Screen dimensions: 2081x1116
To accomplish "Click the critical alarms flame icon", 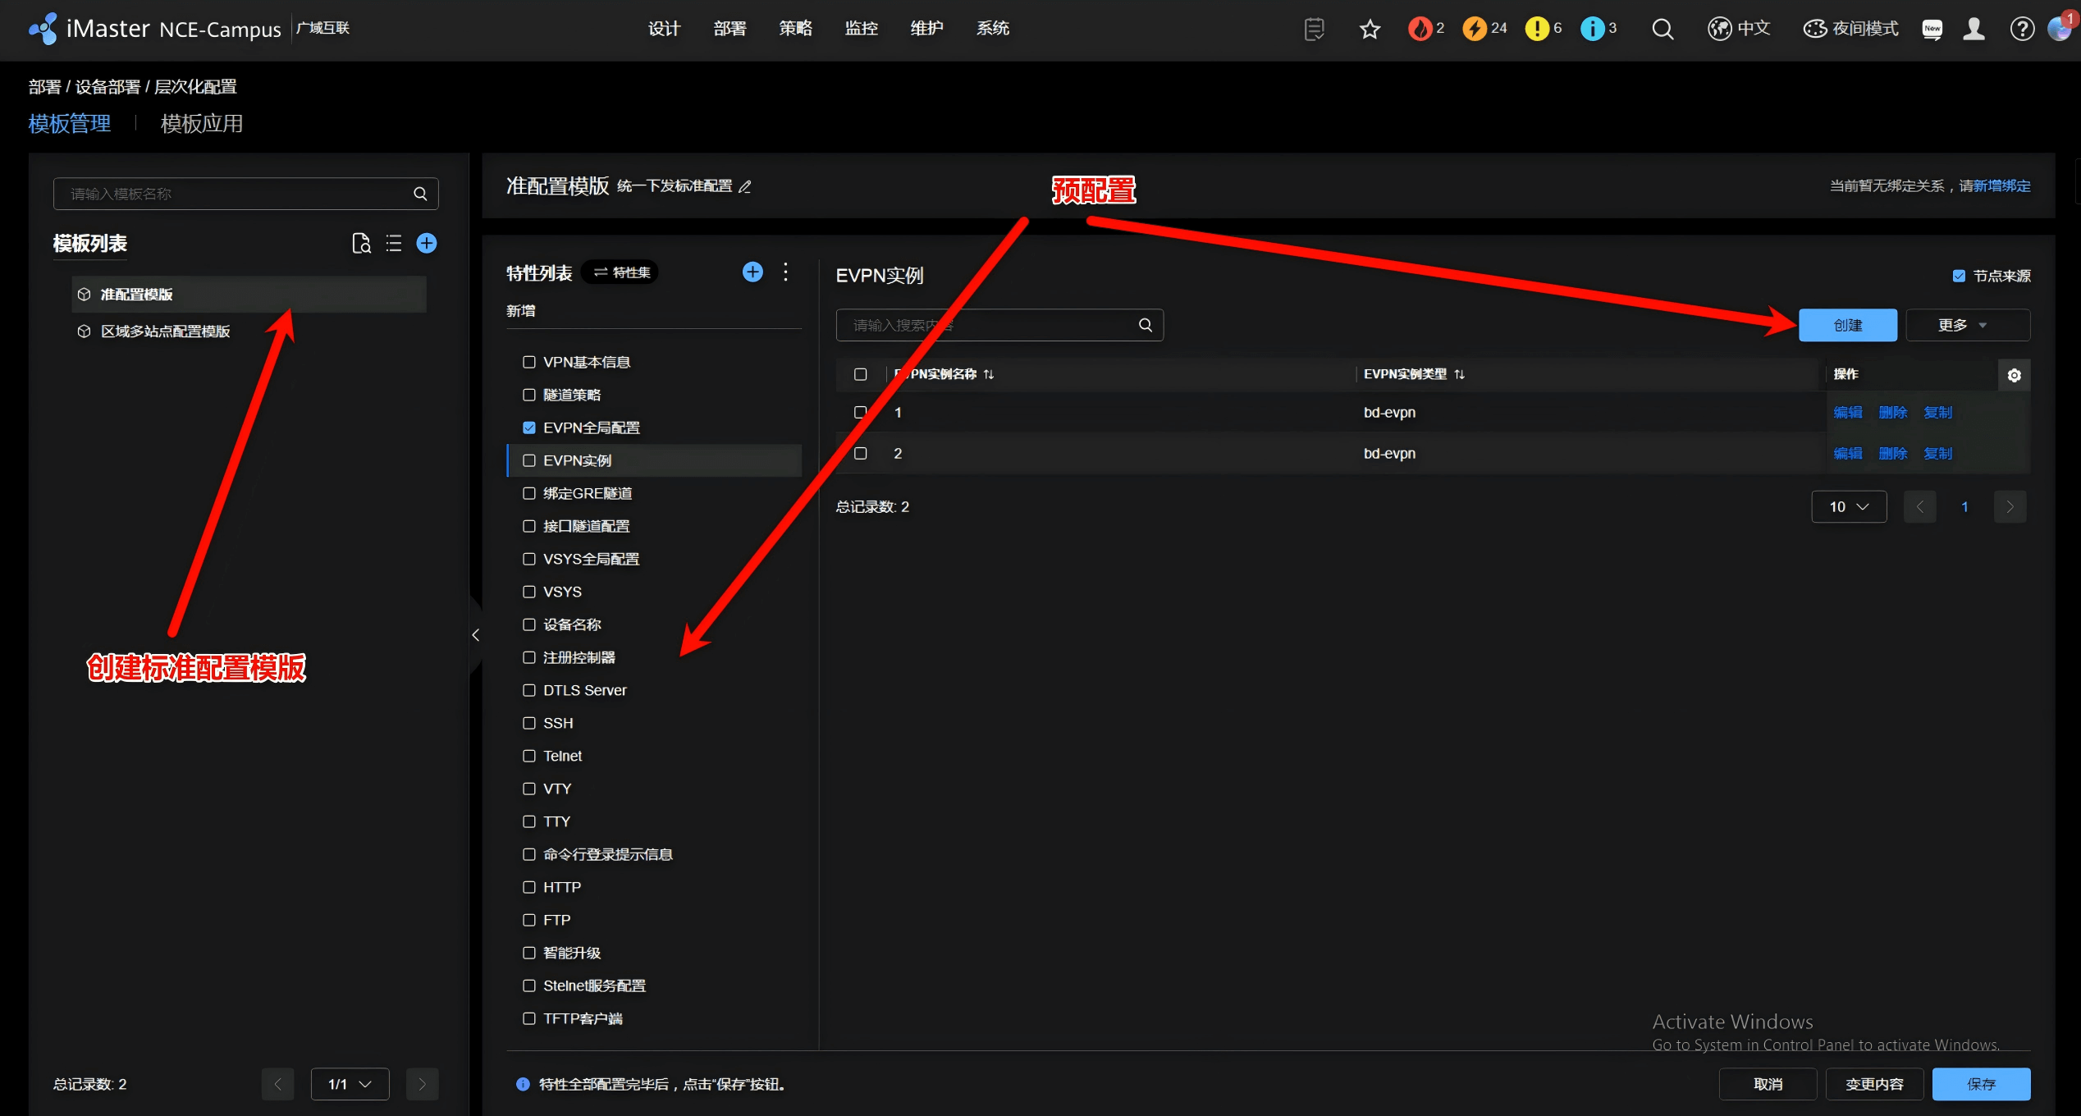I will [x=1420, y=29].
